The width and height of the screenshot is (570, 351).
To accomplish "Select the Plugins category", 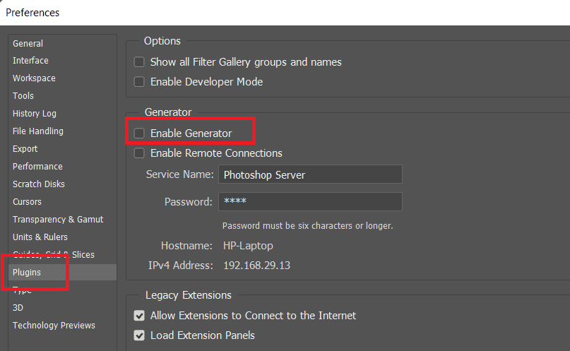I will point(62,272).
